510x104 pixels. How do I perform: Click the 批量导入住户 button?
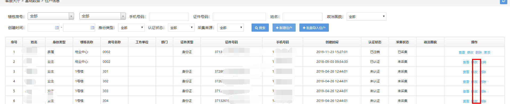[314, 28]
